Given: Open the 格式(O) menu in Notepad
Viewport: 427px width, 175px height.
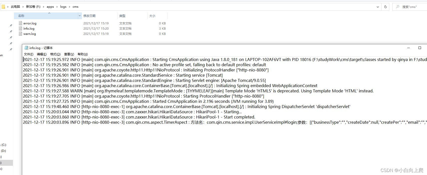Looking at the screenshot, I should (x=55, y=54).
